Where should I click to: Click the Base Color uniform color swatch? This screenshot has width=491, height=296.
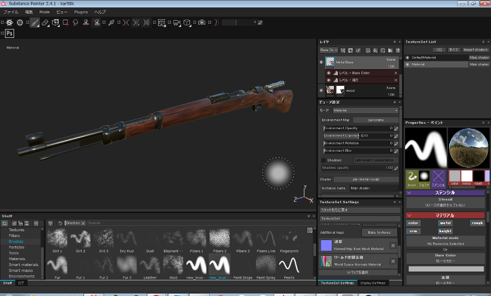446,269
